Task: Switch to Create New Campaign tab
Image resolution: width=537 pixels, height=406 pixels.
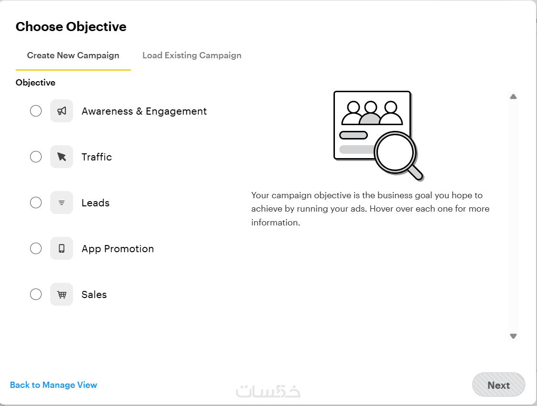Action: [73, 55]
